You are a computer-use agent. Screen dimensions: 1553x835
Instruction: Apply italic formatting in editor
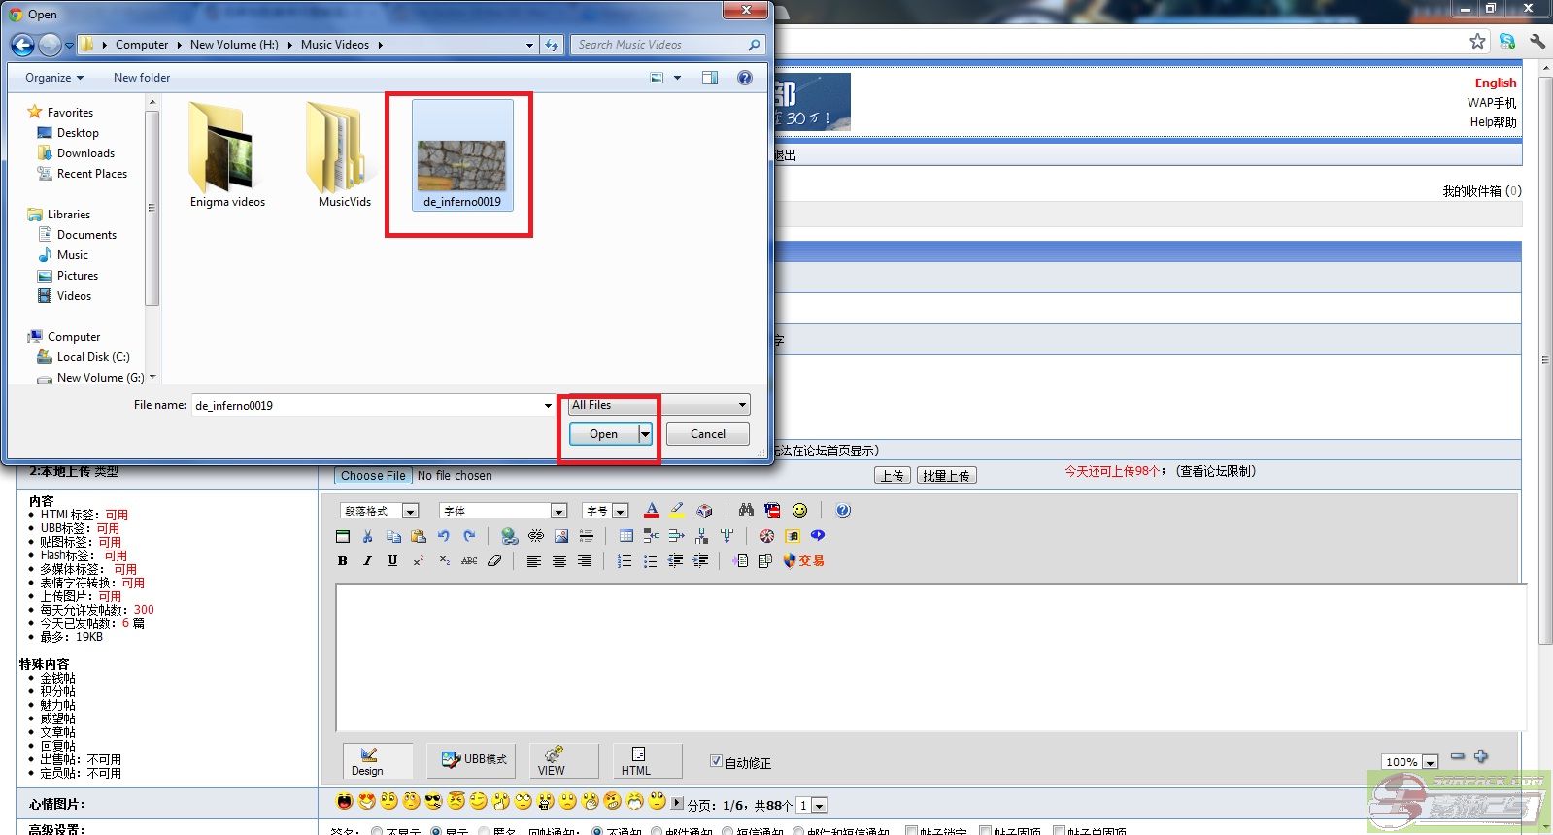pos(367,561)
